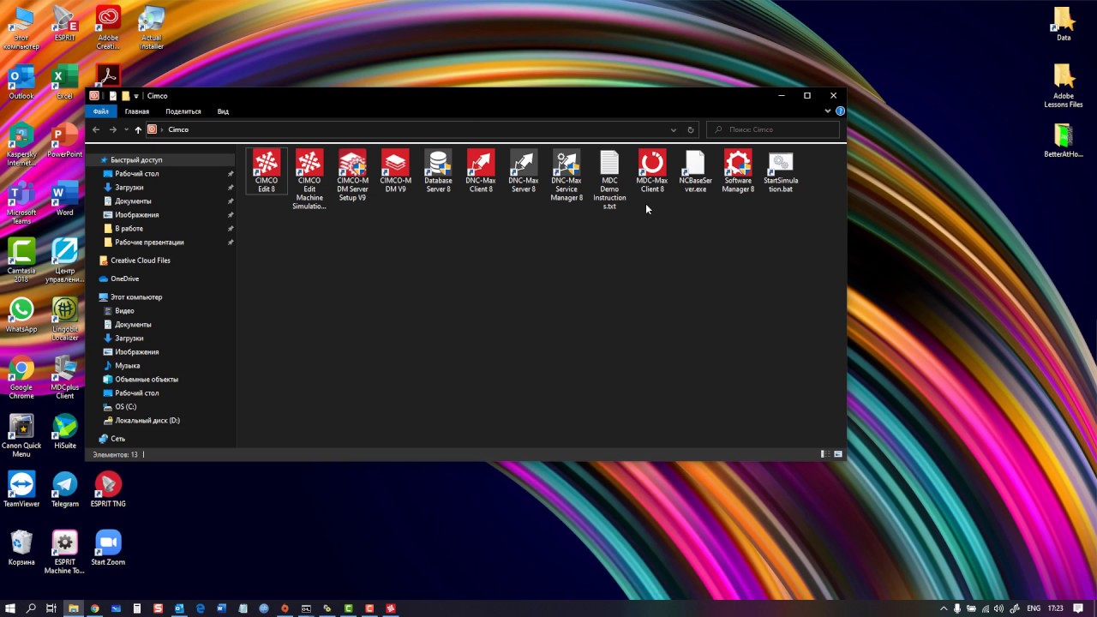Select DNC-Max Service Manager 8 shortcut
This screenshot has width=1097, height=617.
(566, 175)
